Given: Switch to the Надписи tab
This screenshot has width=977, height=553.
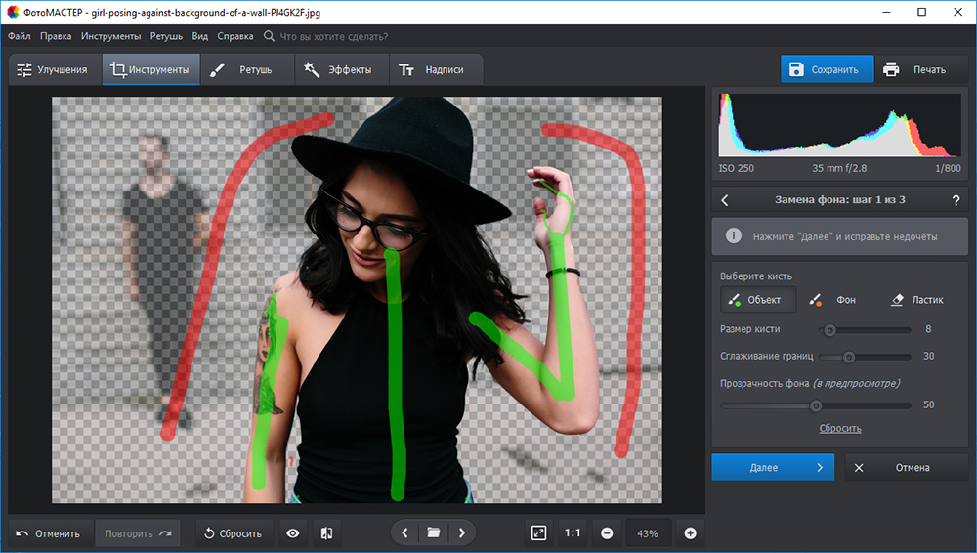Looking at the screenshot, I should (x=436, y=69).
